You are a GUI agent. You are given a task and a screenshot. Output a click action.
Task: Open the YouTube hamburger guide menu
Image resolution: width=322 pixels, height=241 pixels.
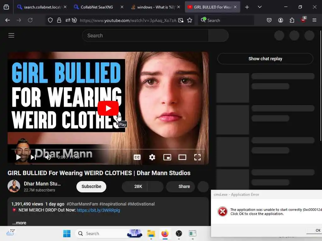click(11, 35)
